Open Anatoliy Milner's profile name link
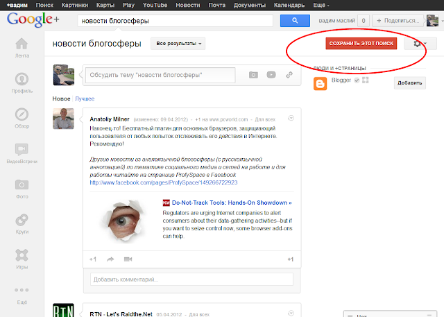444x317 pixels. (x=110, y=119)
